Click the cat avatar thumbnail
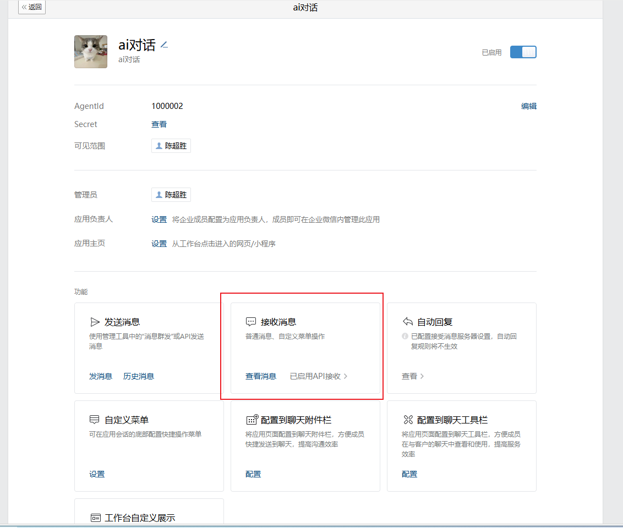 pos(91,52)
